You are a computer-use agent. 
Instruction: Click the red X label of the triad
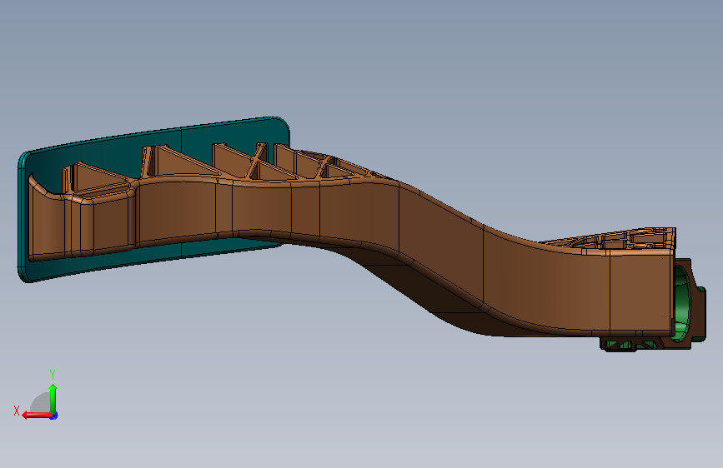(x=17, y=411)
